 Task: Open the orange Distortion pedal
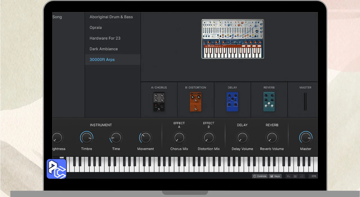[x=195, y=102]
